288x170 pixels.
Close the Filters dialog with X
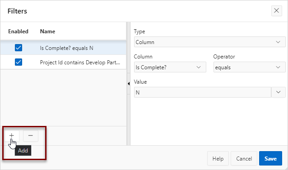[276, 11]
